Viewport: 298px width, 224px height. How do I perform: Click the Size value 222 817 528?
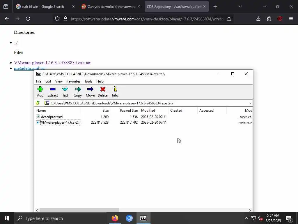[x=100, y=123]
